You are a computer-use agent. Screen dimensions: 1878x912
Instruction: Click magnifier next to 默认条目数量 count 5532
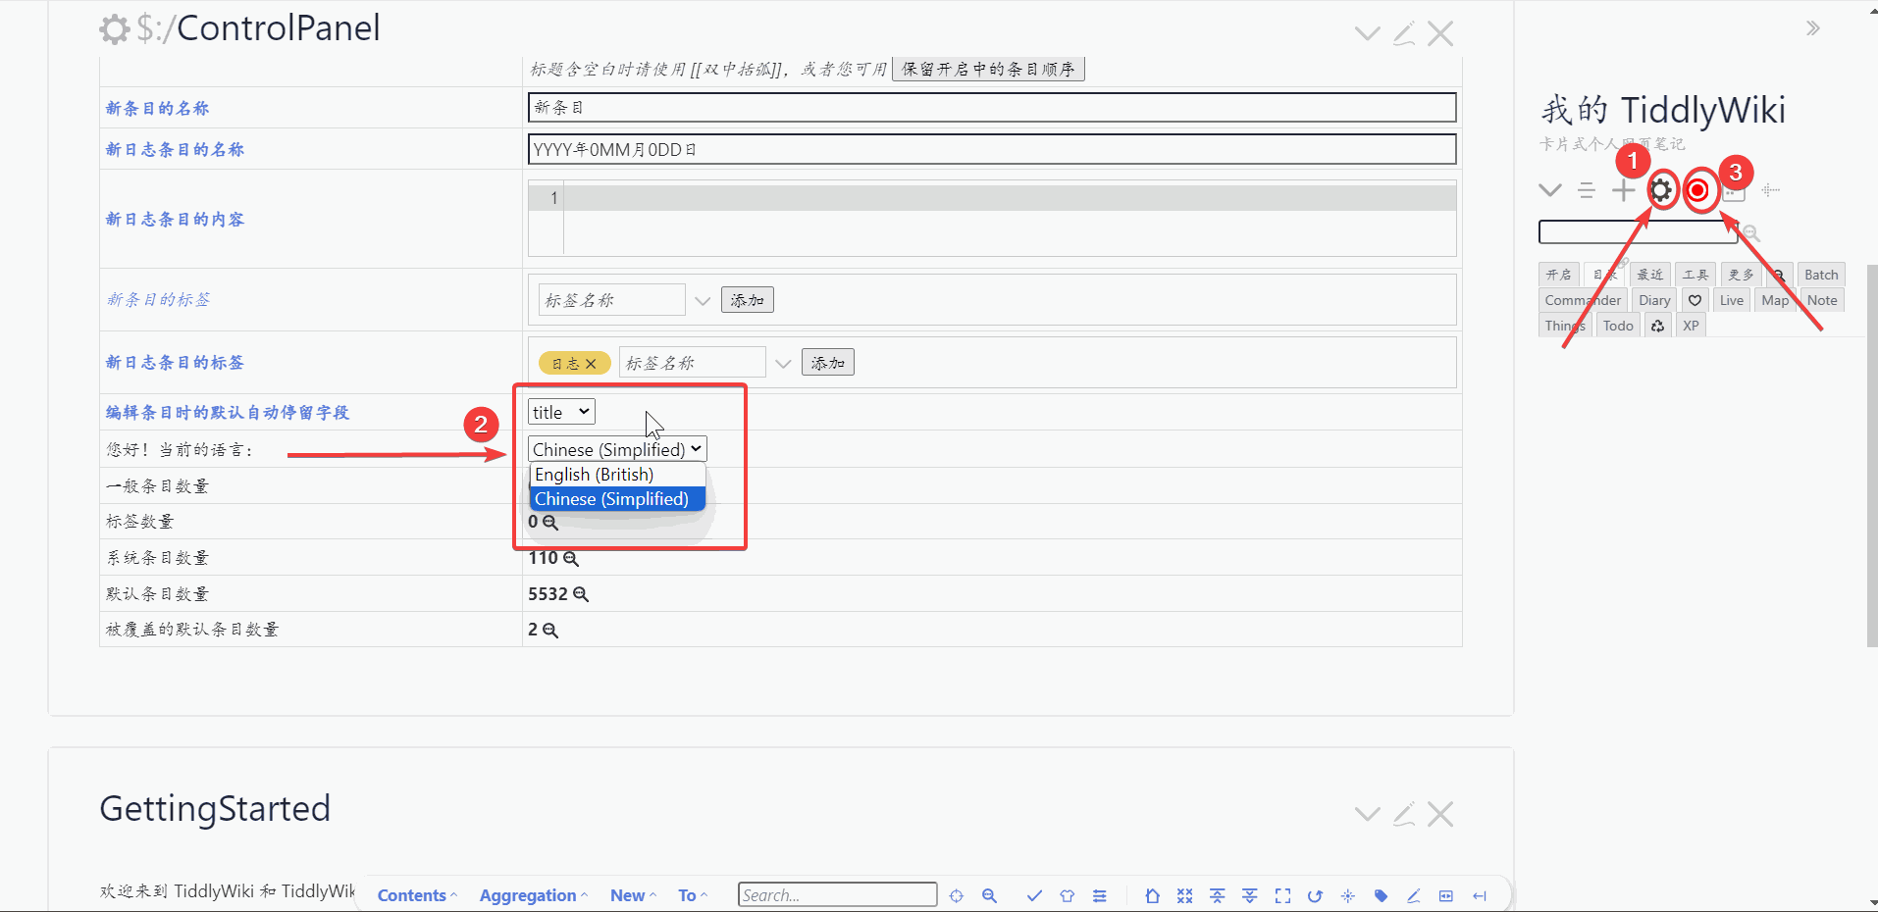coord(581,594)
